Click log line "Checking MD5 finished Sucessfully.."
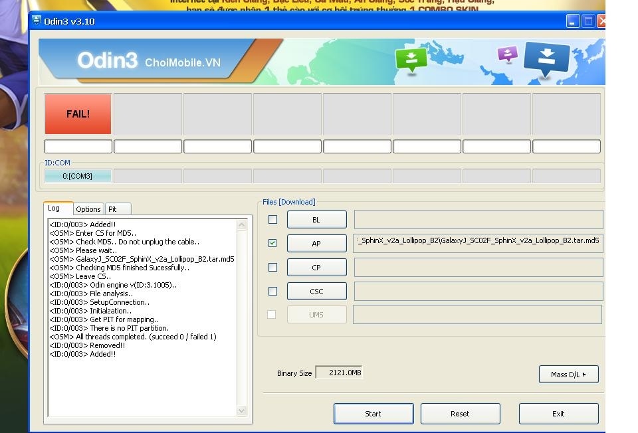 [120, 268]
